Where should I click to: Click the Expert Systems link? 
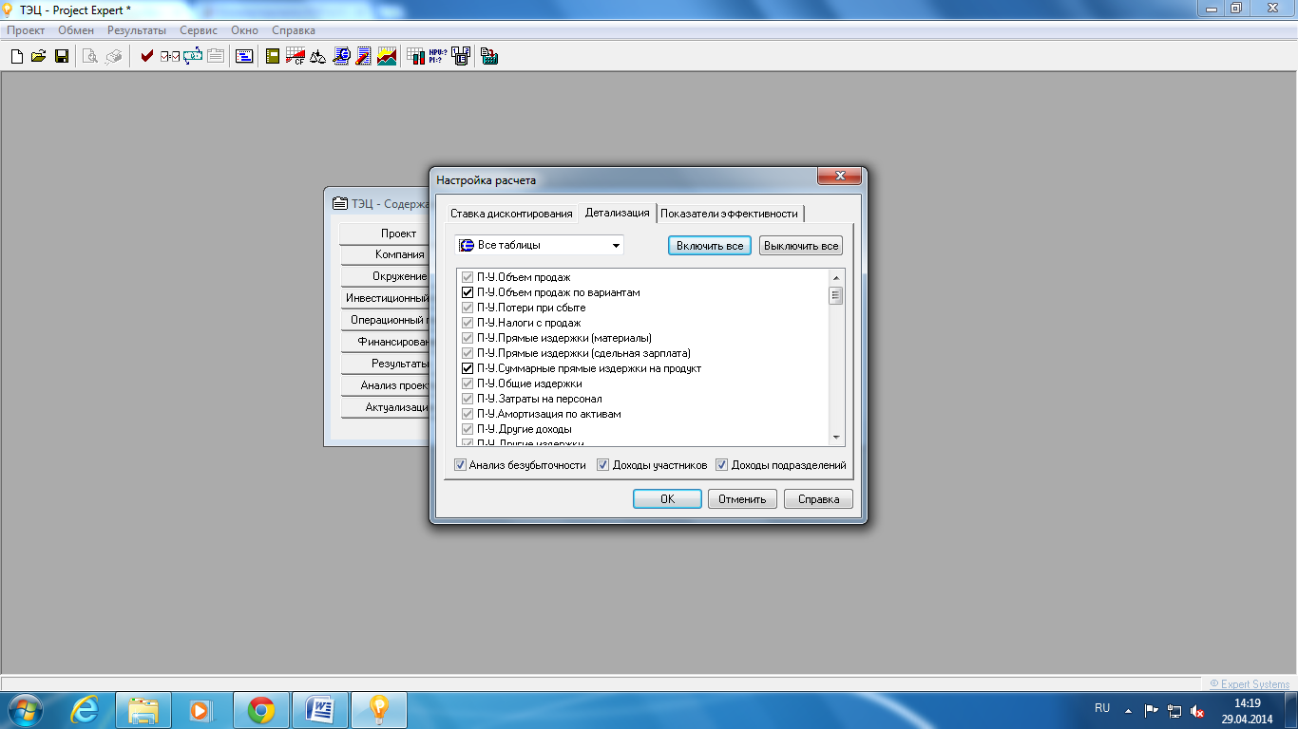click(1250, 683)
